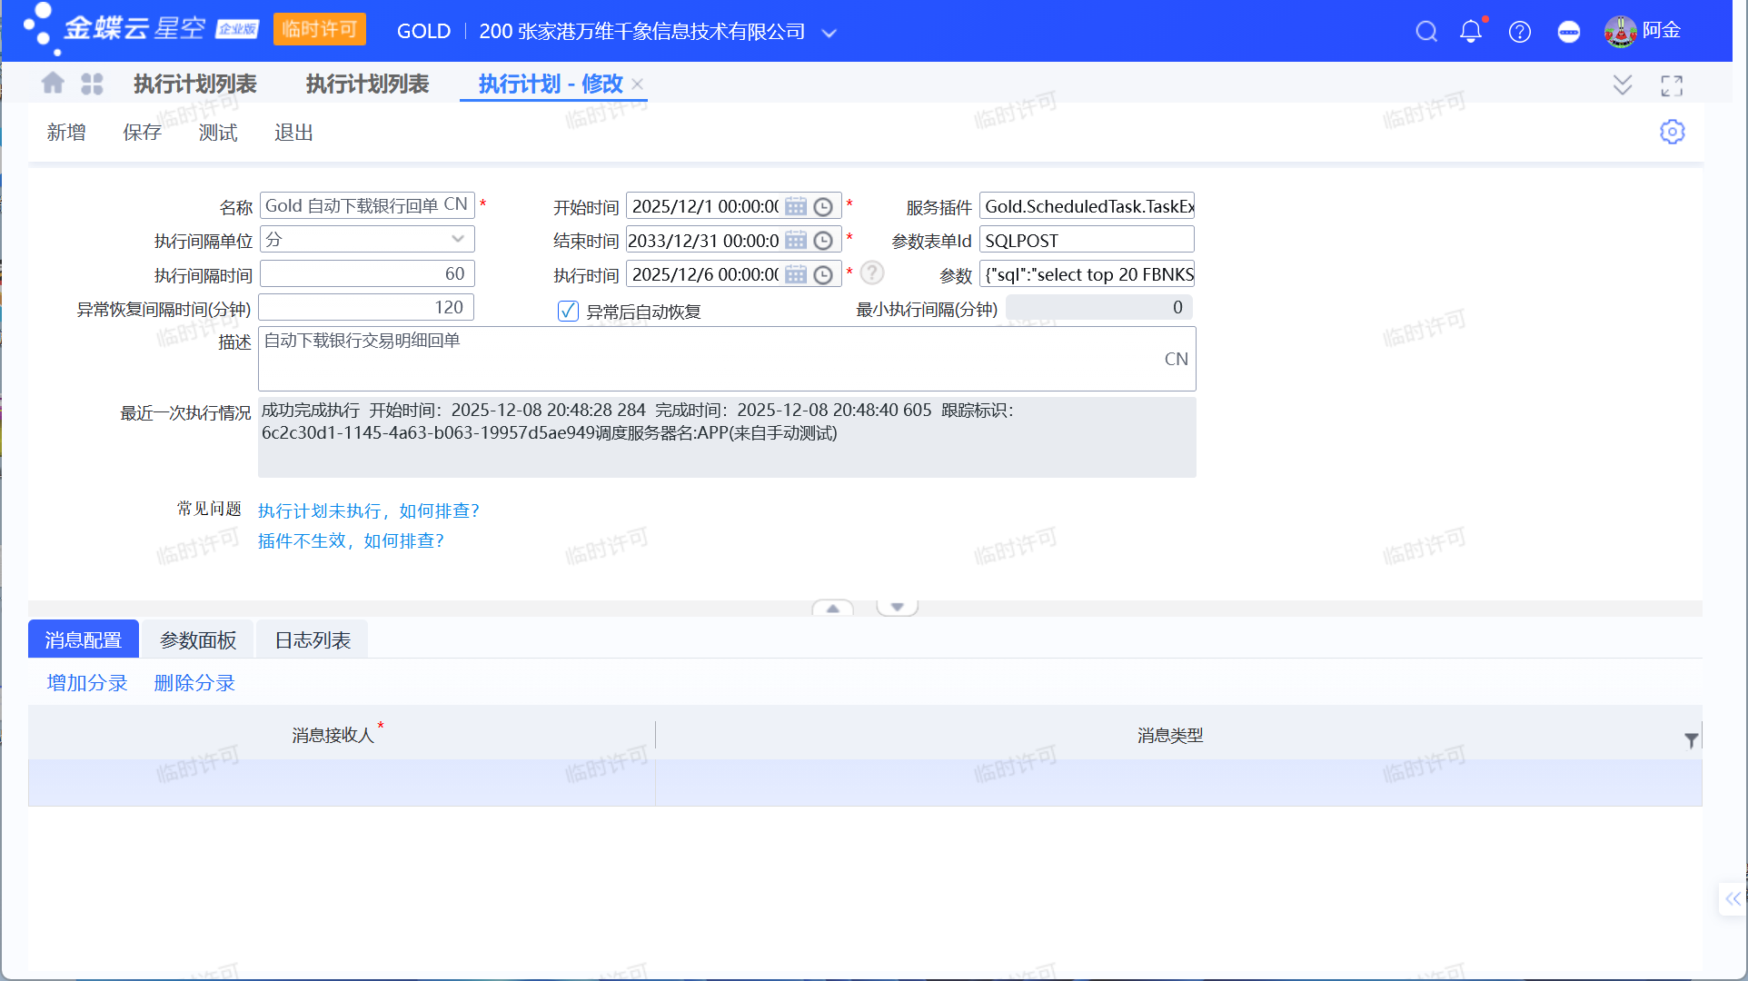
Task: Click the 保存 button
Action: click(x=142, y=133)
